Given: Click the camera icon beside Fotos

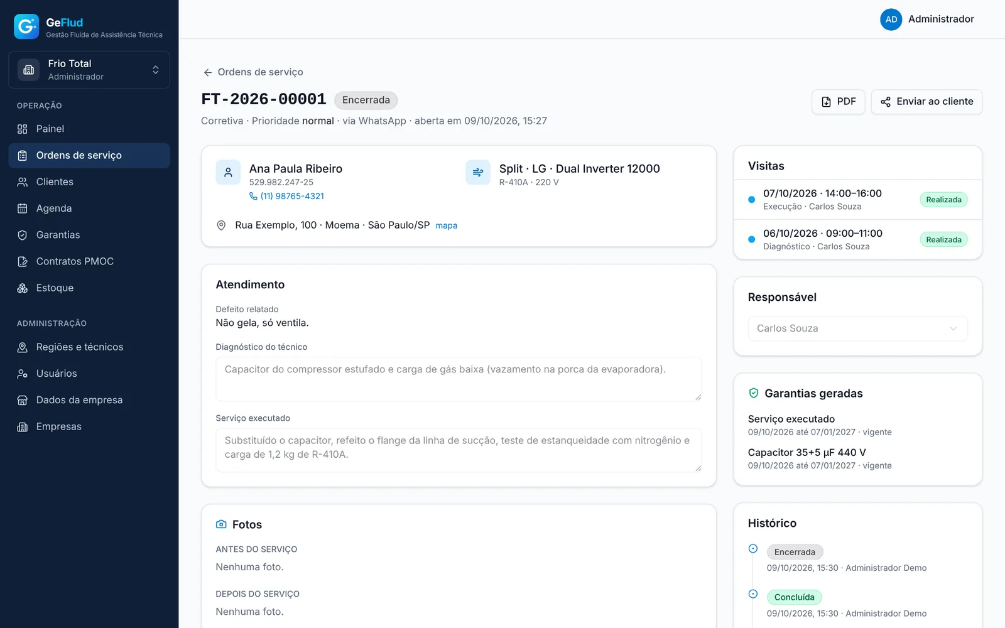Looking at the screenshot, I should click(x=221, y=524).
